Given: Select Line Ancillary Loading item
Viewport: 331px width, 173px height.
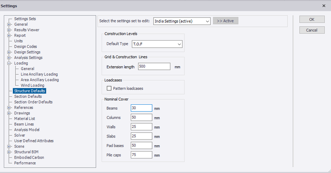Looking at the screenshot, I should [x=39, y=74].
